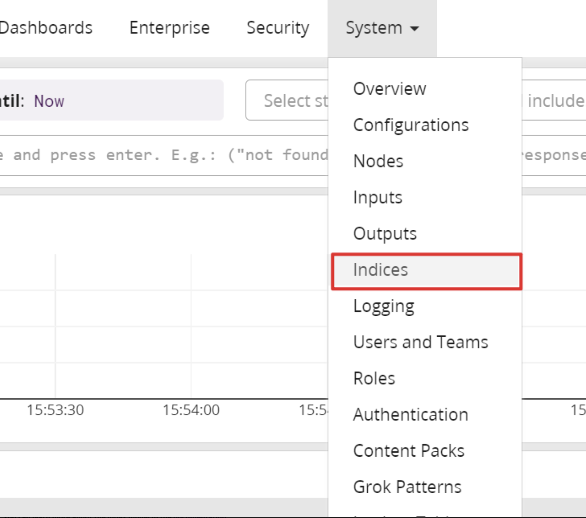Open Content Packs
The width and height of the screenshot is (586, 518).
pos(408,450)
